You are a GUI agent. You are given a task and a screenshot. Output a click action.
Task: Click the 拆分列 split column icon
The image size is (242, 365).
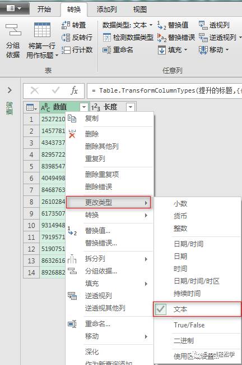(72, 259)
